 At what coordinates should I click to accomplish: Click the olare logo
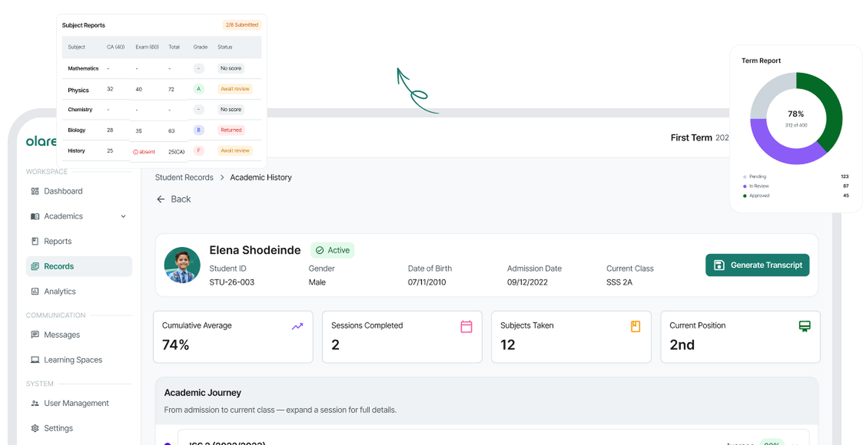click(x=41, y=141)
